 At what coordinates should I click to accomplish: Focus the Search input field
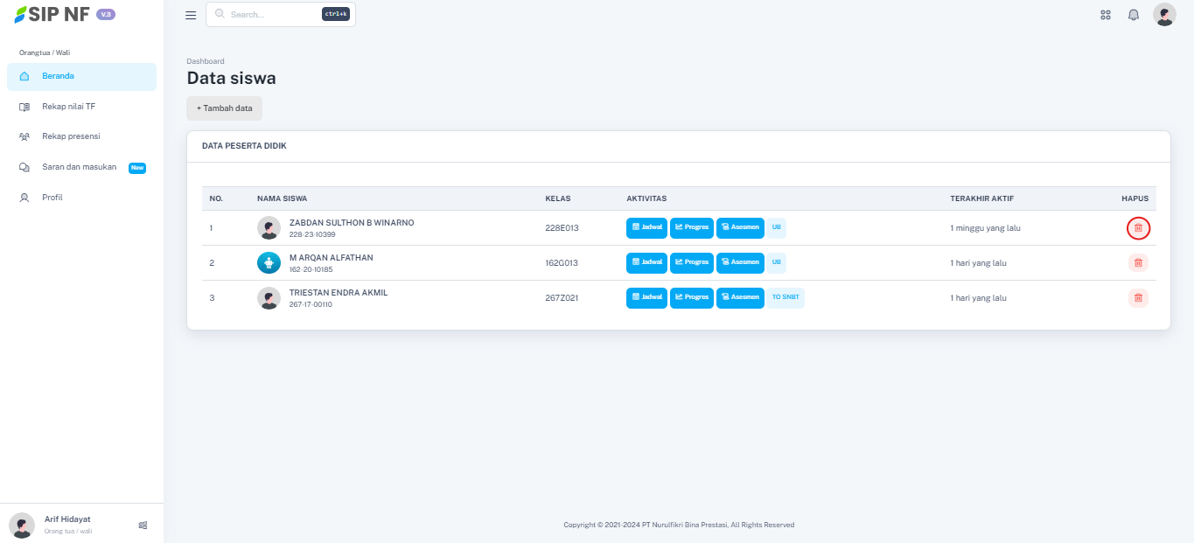coord(273,15)
